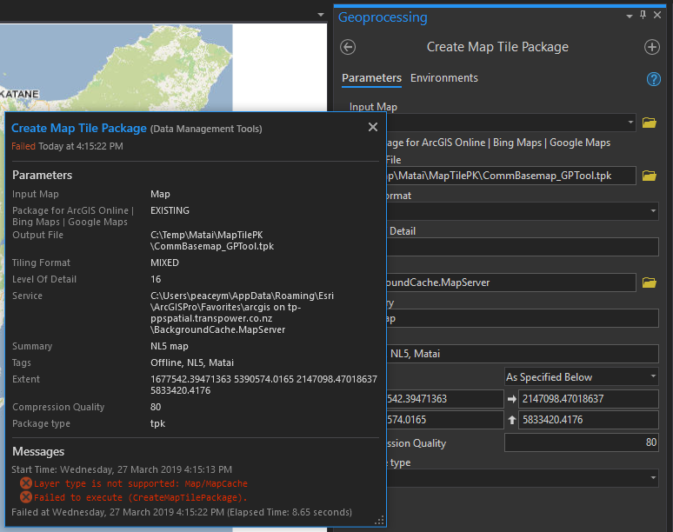Viewport: 673px width, 532px height.
Task: Go back using the Geoprocessing back arrow
Action: [349, 48]
